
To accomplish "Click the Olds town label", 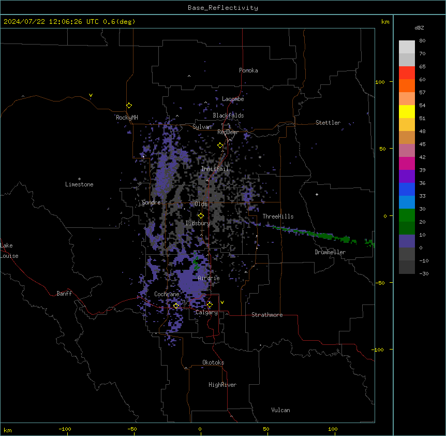I will point(201,204).
